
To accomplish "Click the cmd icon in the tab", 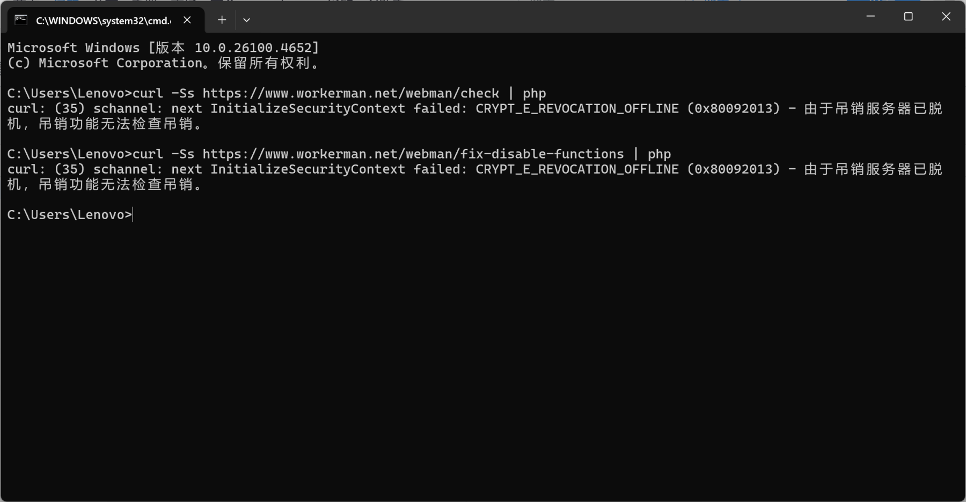I will coord(21,20).
